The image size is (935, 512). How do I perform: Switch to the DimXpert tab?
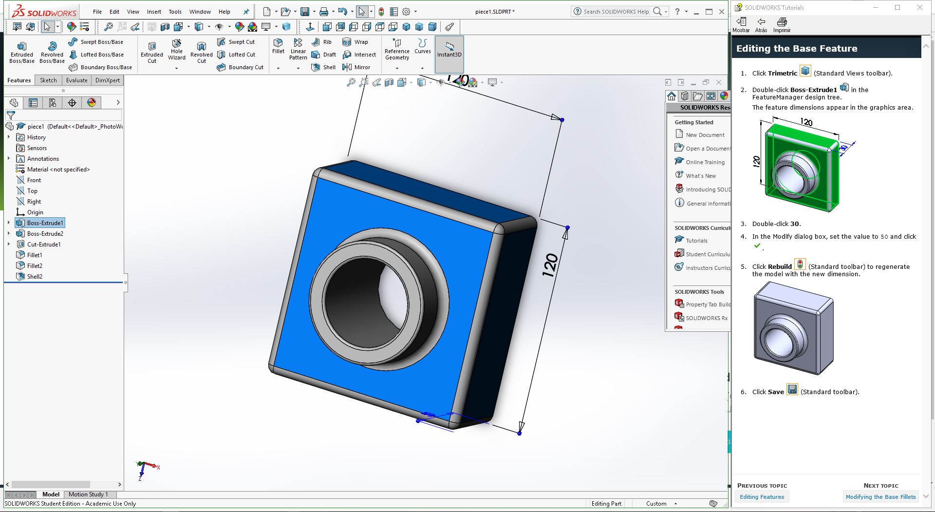pyautogui.click(x=108, y=80)
